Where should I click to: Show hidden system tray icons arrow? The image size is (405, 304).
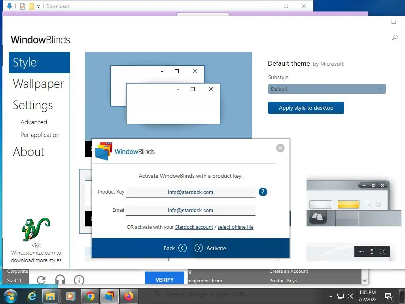tap(331, 296)
